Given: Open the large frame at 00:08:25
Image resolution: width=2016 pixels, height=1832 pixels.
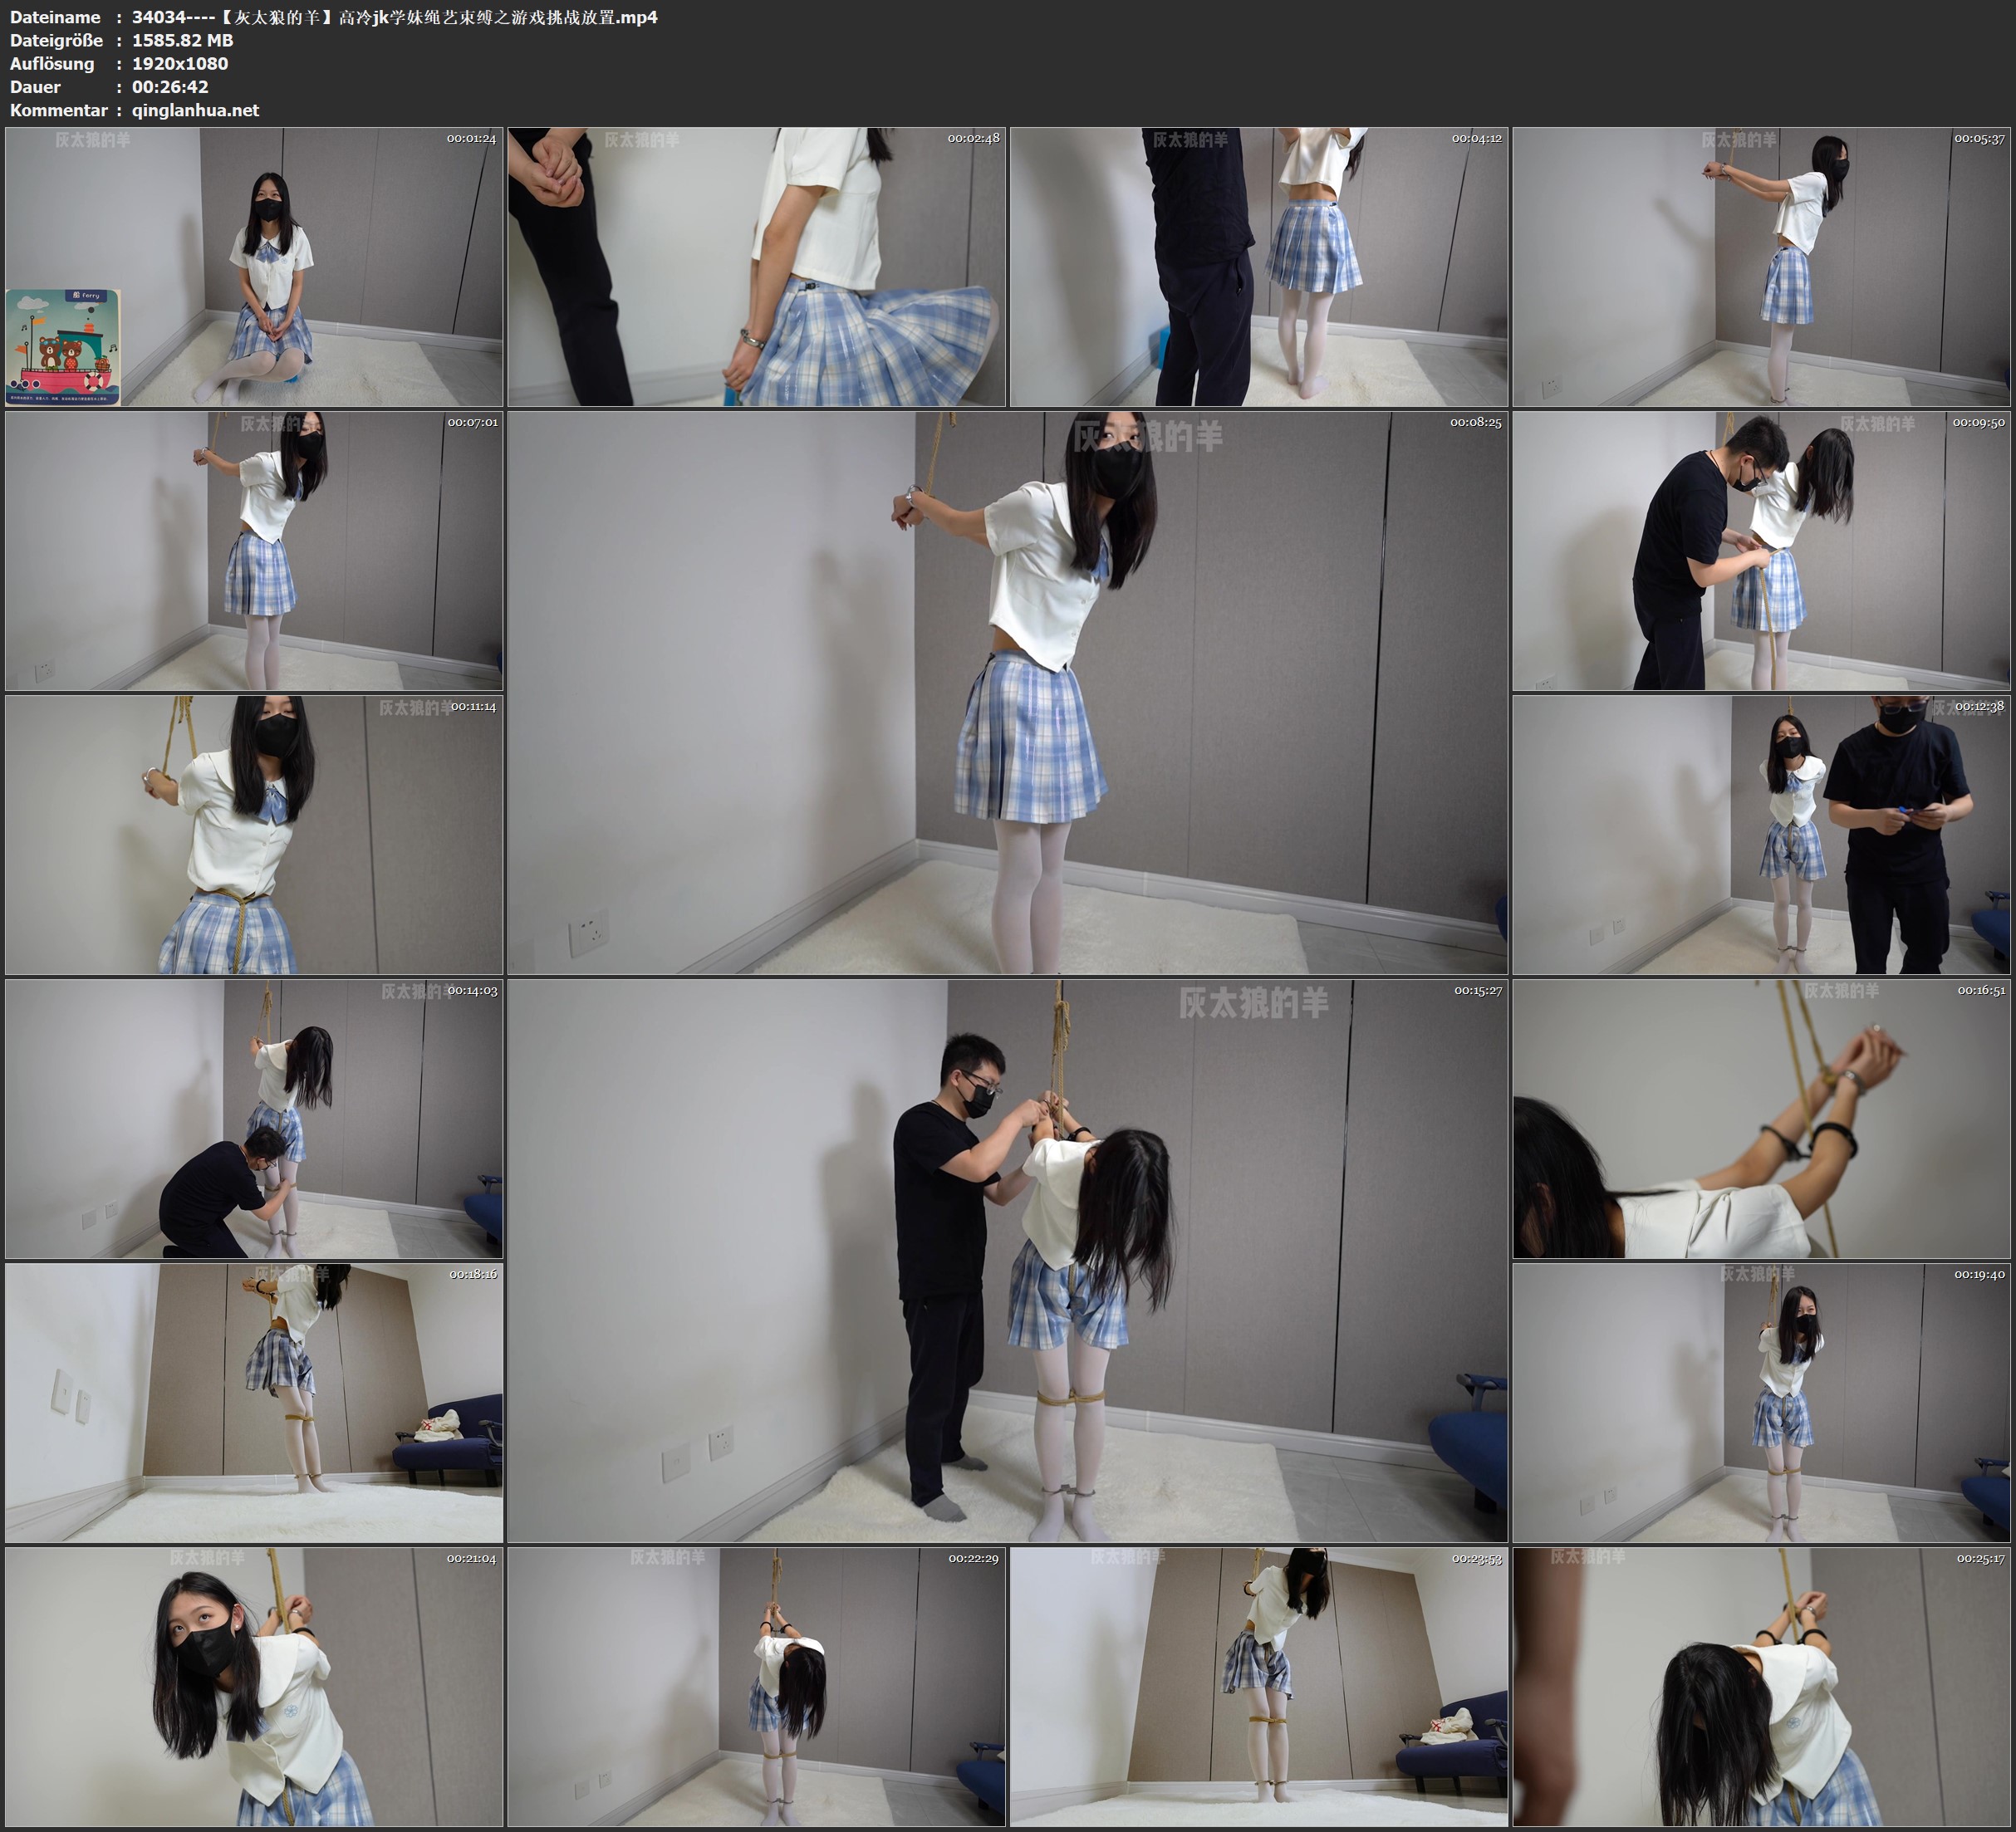Looking at the screenshot, I should [x=1007, y=693].
